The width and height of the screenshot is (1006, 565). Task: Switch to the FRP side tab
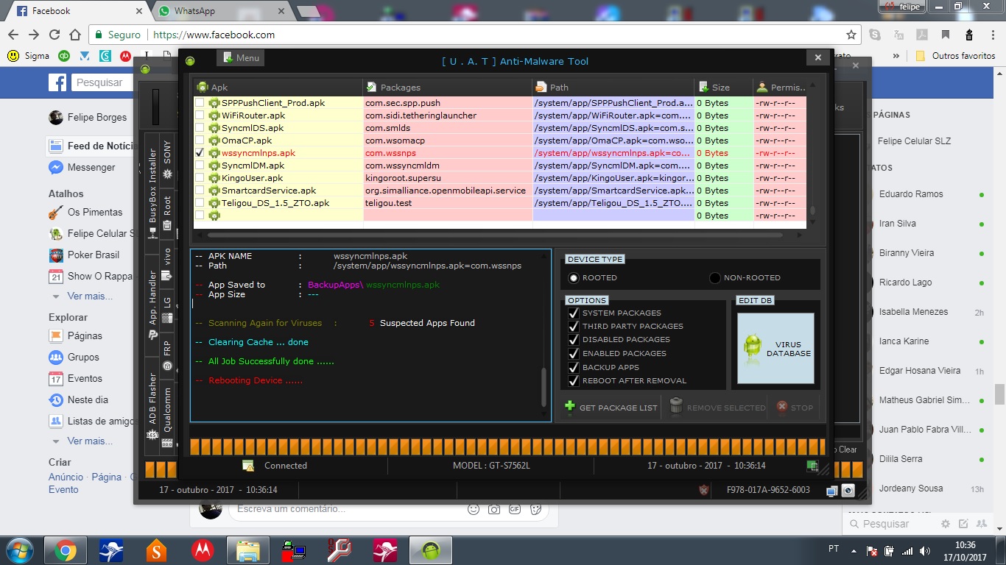coord(167,355)
